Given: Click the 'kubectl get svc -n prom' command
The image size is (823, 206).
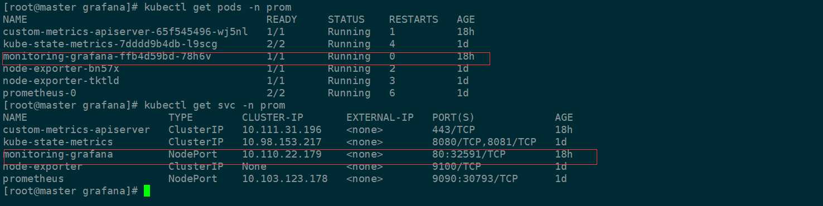Looking at the screenshot, I should [x=214, y=105].
